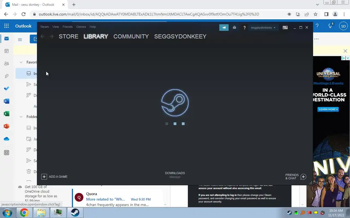Click LEARN MORE on Universal ad
The width and height of the screenshot is (350, 218).
point(328,109)
